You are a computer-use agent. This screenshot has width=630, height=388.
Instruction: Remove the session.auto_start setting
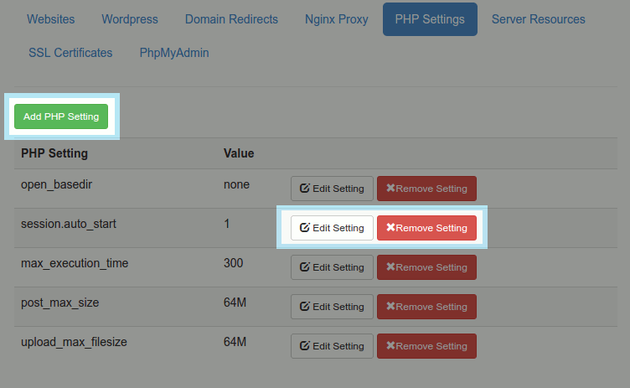[x=426, y=228]
